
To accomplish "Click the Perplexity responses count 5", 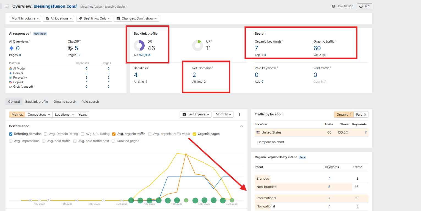I will click(86, 78).
